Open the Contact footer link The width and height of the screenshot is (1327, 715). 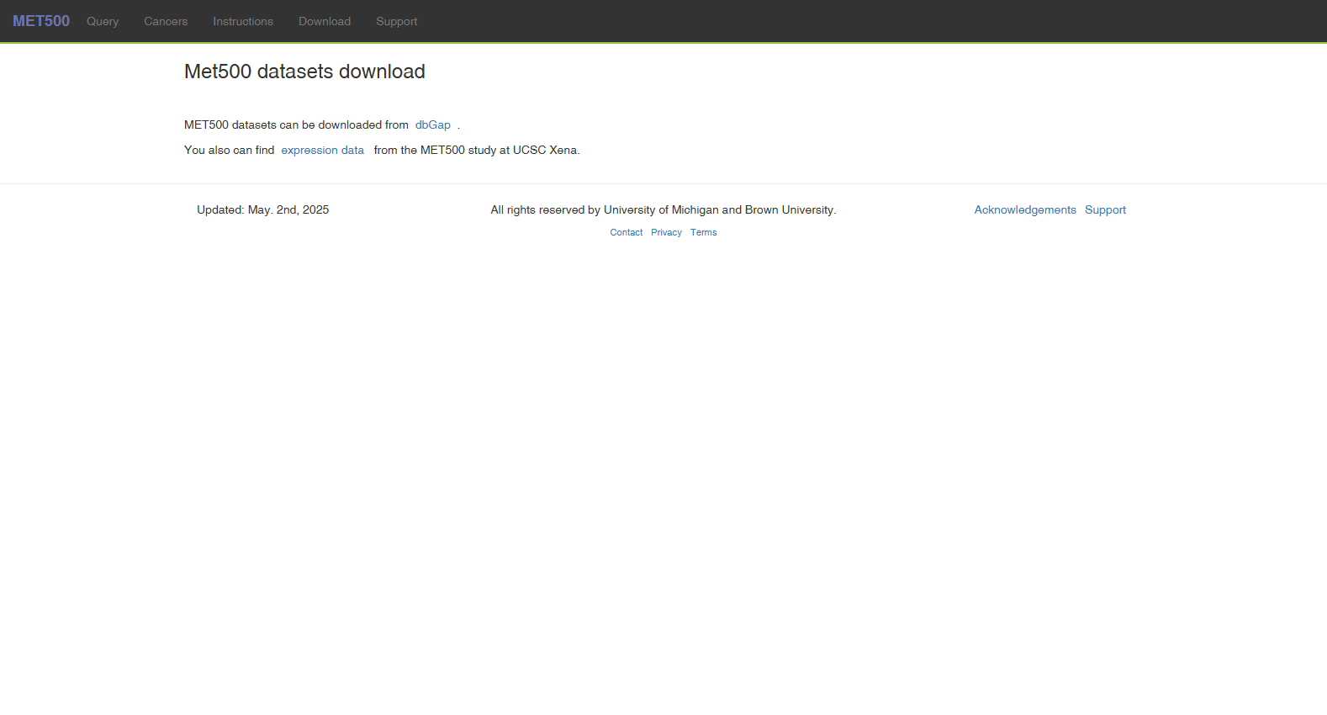(x=626, y=232)
